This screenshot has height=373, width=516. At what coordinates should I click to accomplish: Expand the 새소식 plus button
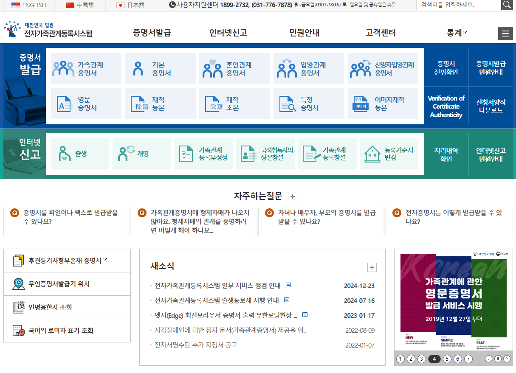[372, 267]
